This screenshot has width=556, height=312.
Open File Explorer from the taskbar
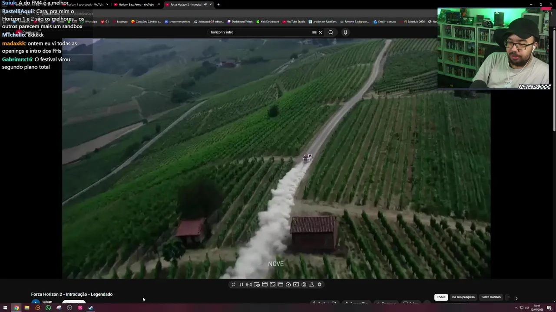(27, 308)
